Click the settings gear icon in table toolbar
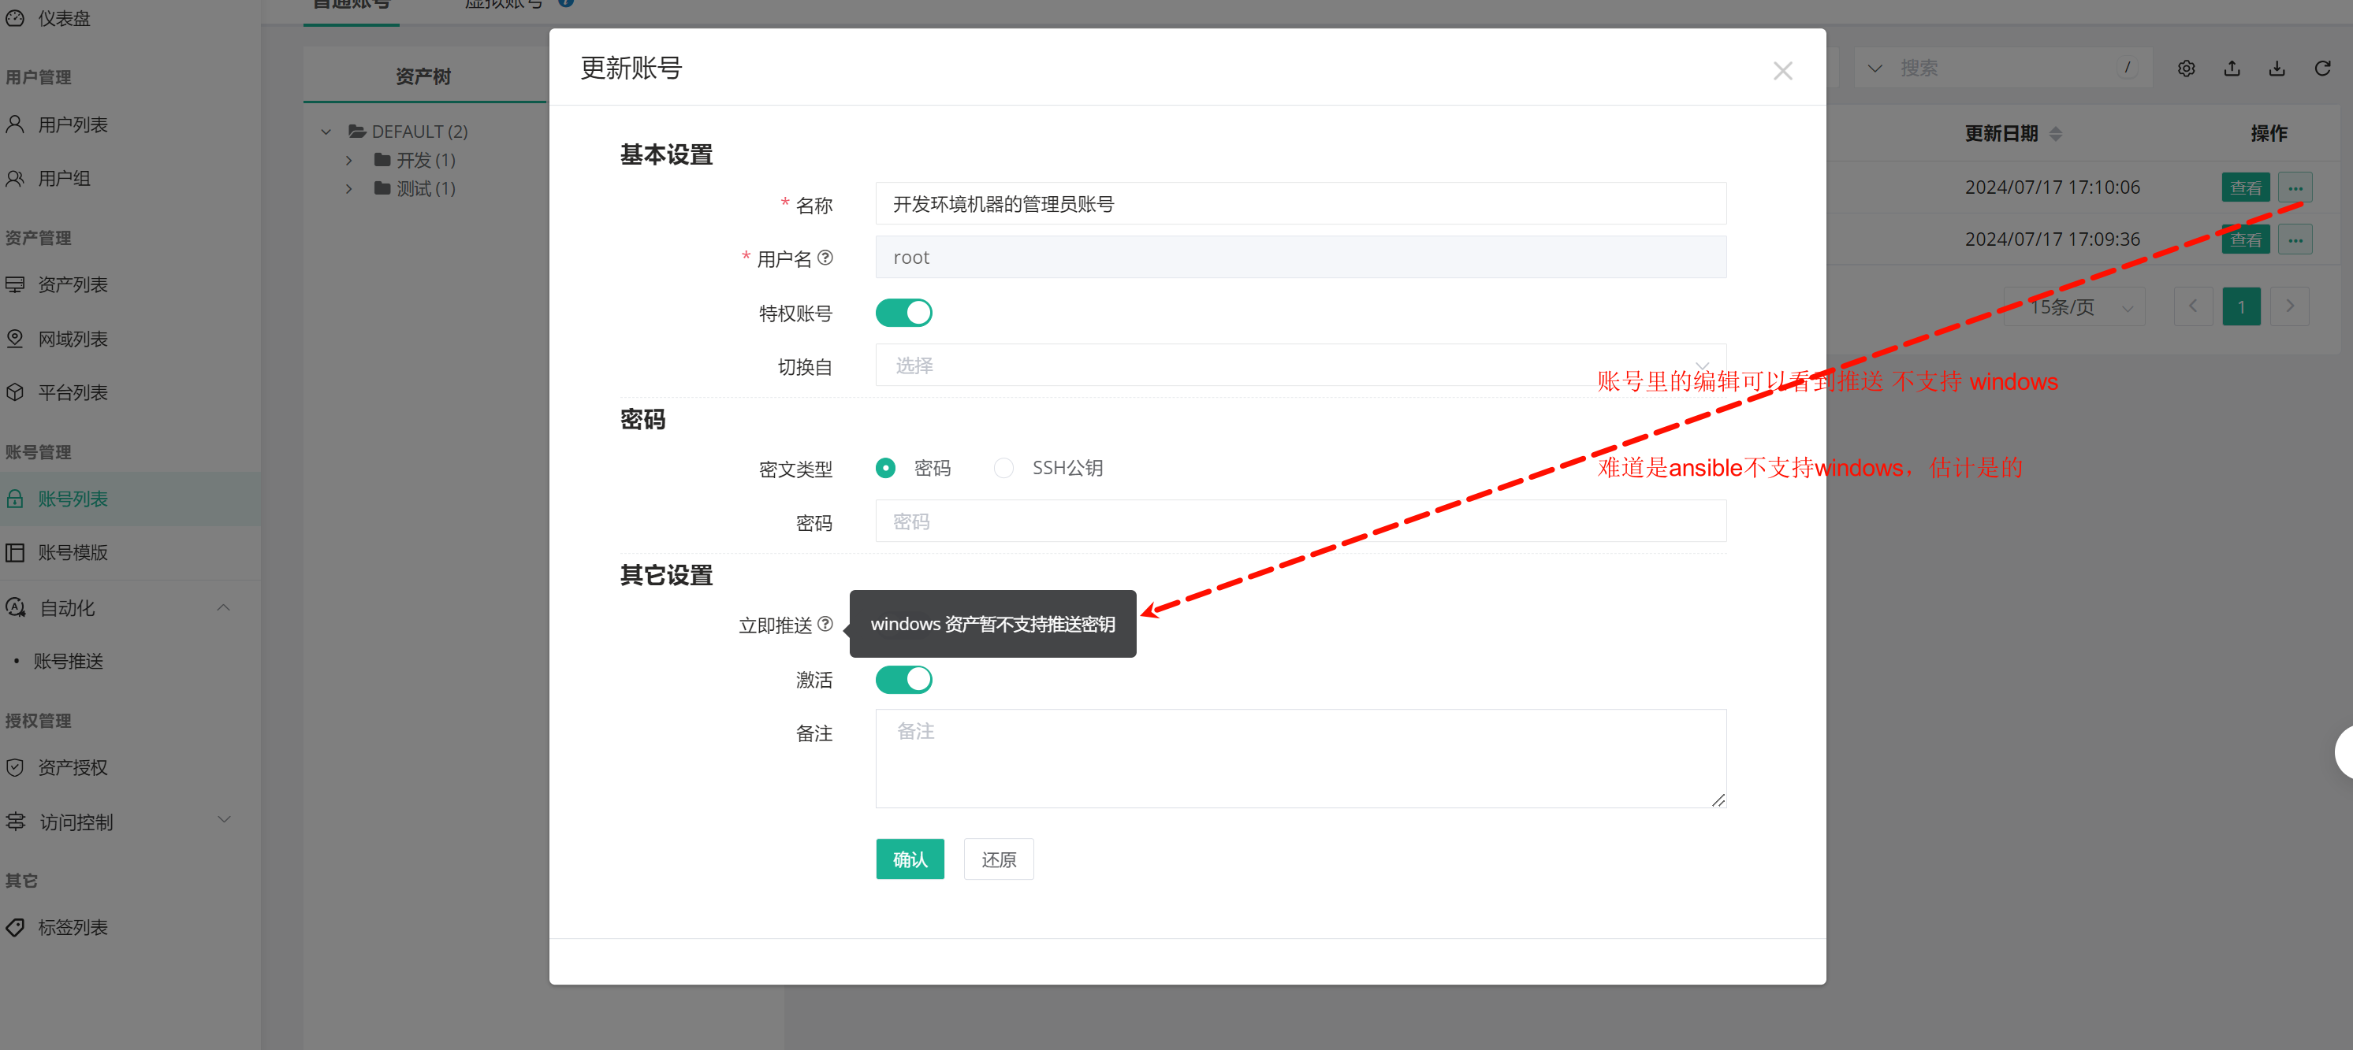Image resolution: width=2353 pixels, height=1050 pixels. (2186, 69)
